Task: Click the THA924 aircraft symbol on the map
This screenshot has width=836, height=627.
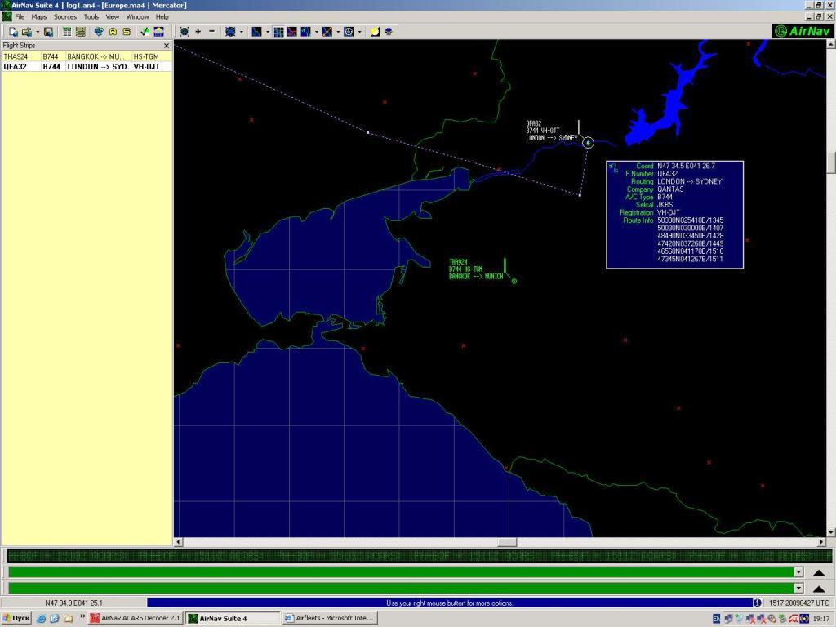Action: click(514, 281)
